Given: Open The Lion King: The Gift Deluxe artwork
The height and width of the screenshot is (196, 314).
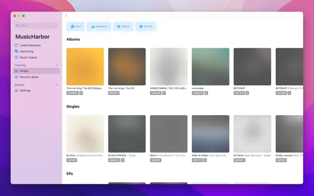Looking at the screenshot, I should pos(85,67).
